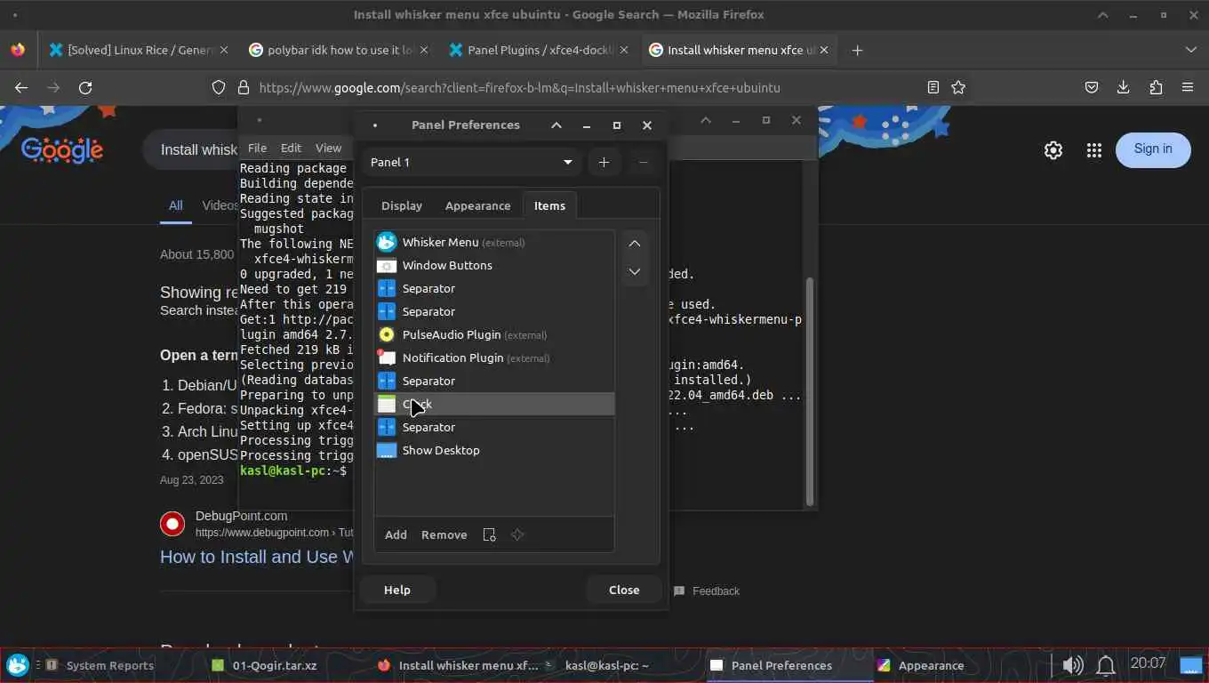Roll up the Panel Preferences window

pos(556,125)
